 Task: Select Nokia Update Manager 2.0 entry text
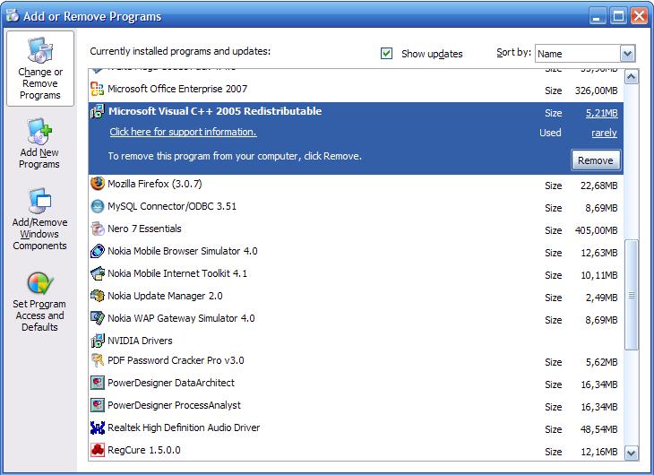[x=165, y=296]
